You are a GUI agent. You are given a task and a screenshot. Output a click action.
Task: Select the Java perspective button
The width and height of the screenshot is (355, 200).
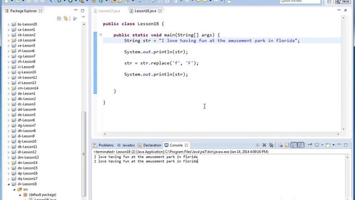(343, 1)
